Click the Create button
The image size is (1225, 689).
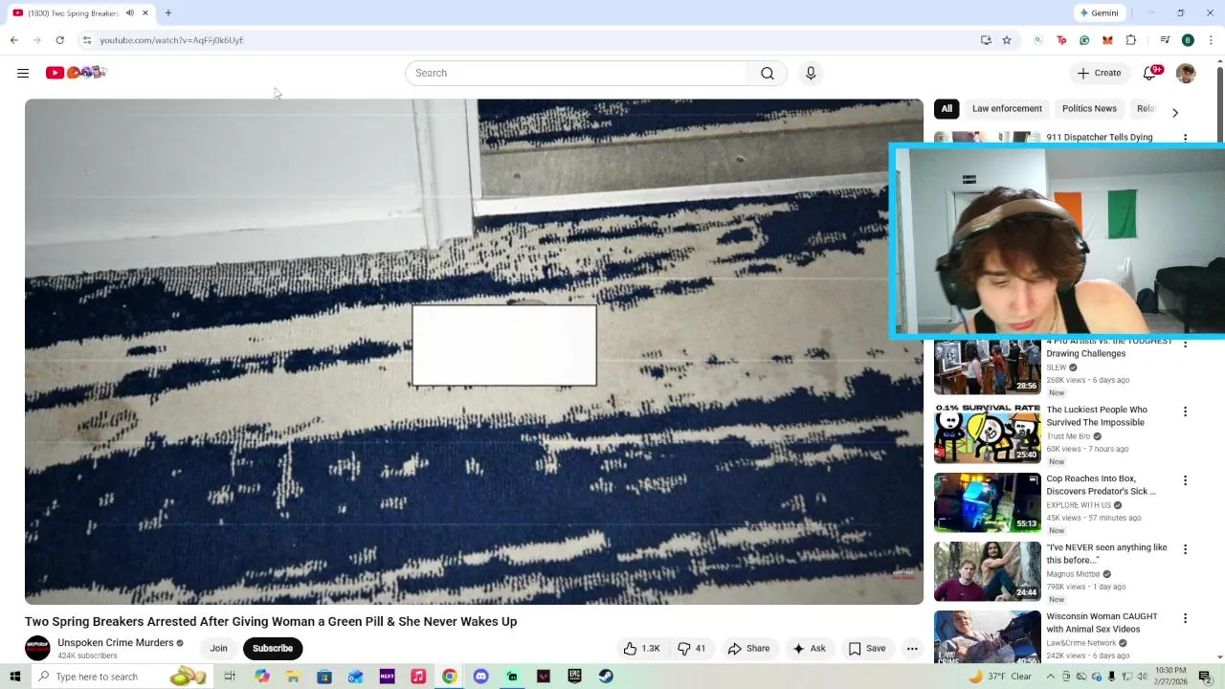coord(1099,73)
